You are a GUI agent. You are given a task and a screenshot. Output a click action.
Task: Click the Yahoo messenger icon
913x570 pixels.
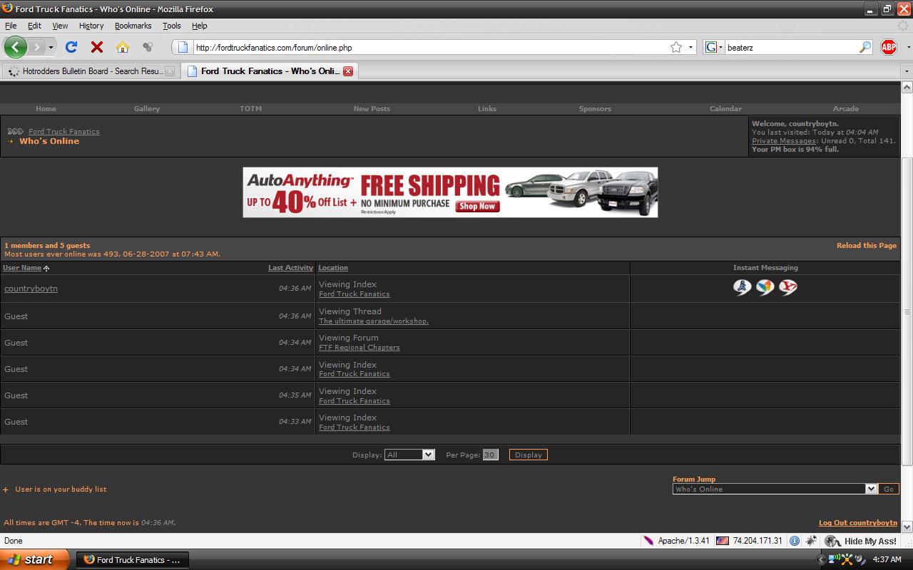tap(788, 287)
